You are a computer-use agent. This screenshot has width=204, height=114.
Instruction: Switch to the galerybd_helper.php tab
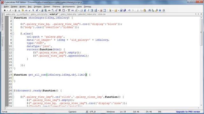87,14
